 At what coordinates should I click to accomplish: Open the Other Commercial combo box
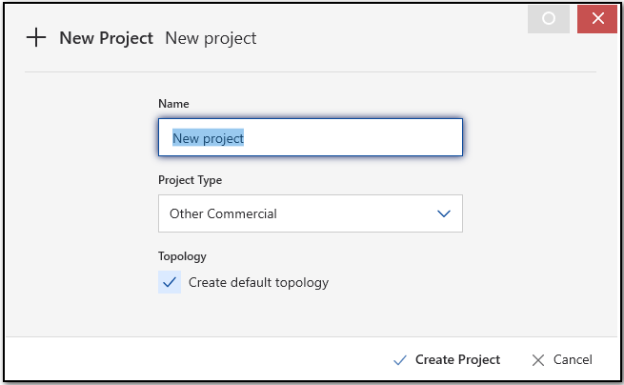311,213
